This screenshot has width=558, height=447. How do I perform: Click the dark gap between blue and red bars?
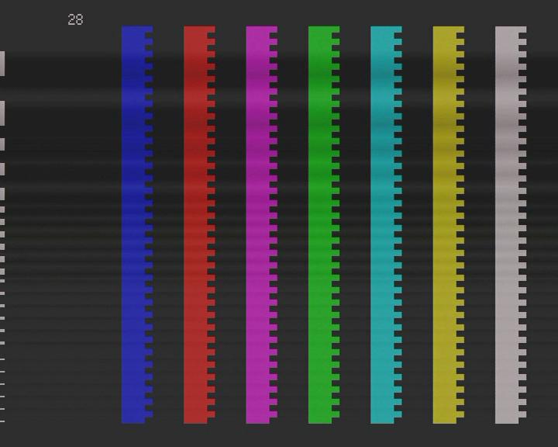tap(168, 225)
